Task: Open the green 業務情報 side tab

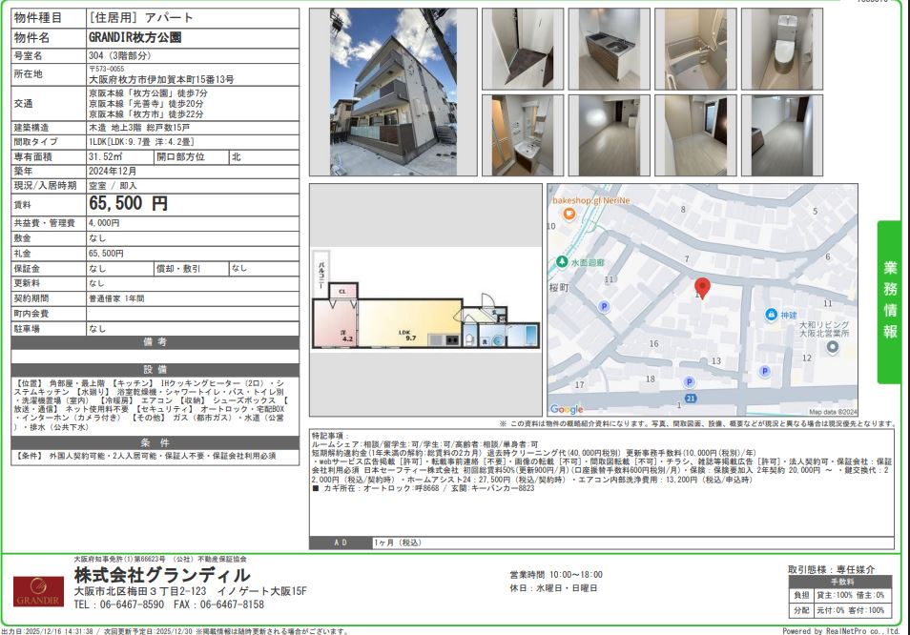Action: 889,300
